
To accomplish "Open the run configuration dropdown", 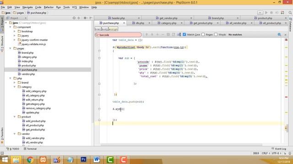I will click(260, 13).
